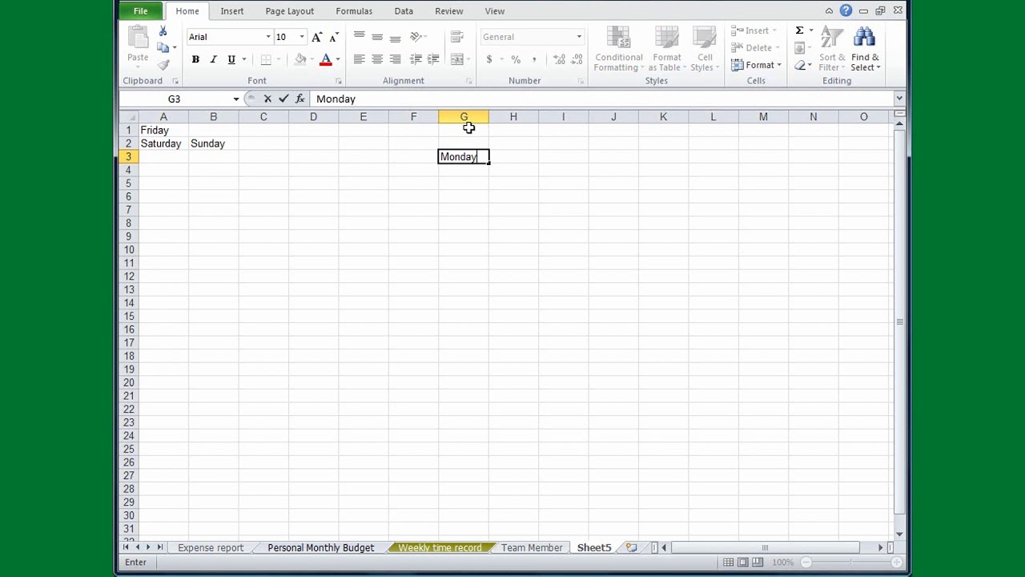
Task: Increase decimal places in Number group
Action: (x=559, y=59)
